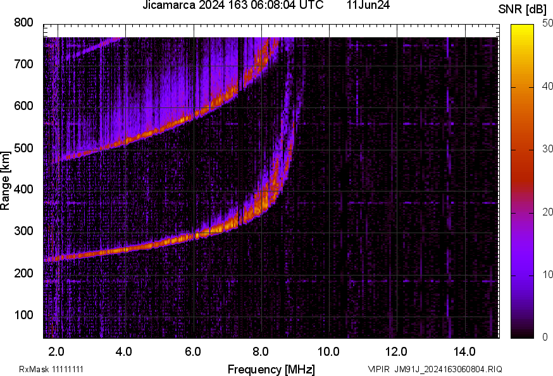Click the frequency axis tick 4.0
Viewport: 553px width, 376px height.
(124, 351)
